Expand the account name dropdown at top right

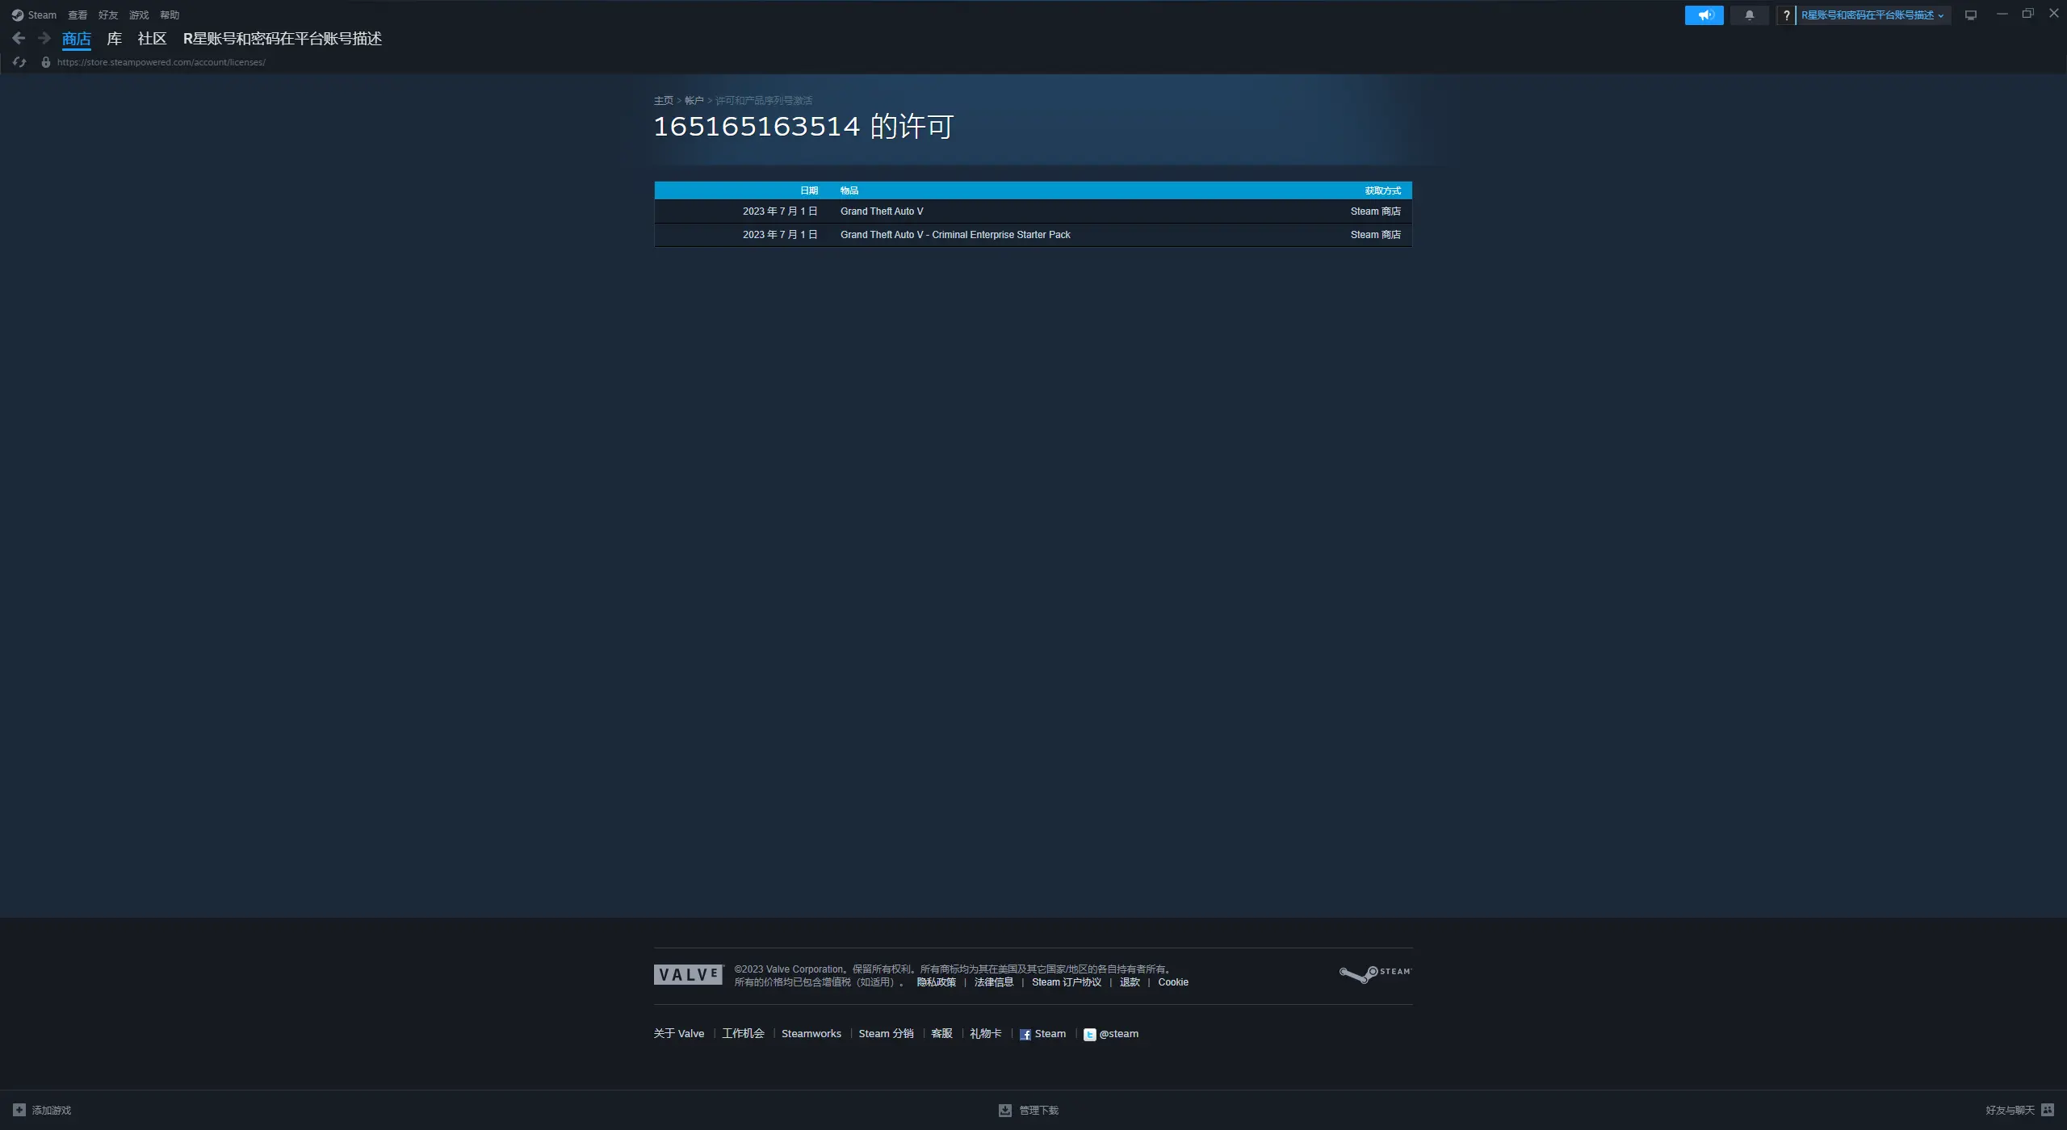(1872, 15)
